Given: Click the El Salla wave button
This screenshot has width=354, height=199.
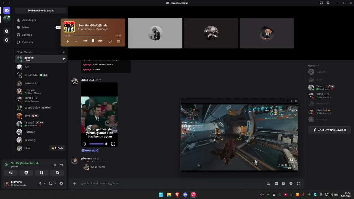Looking at the screenshot, I should pos(58,148).
